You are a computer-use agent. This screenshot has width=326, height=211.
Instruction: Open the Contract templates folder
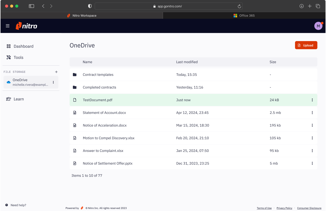[x=98, y=75]
